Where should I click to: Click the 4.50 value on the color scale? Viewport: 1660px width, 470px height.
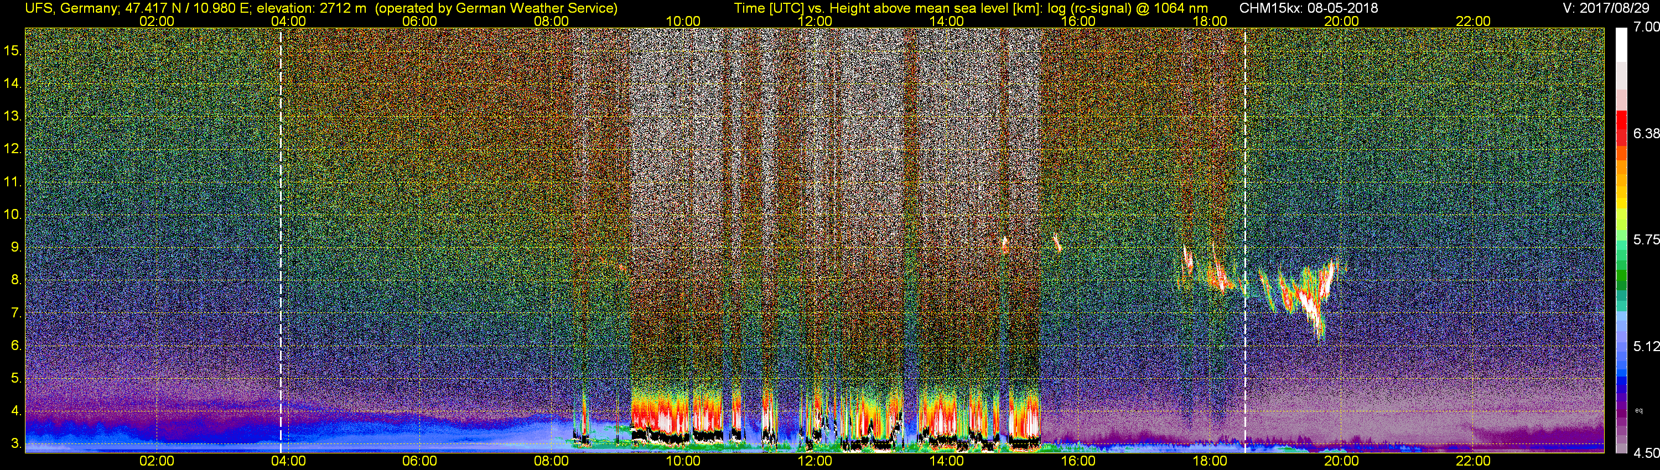click(1647, 453)
